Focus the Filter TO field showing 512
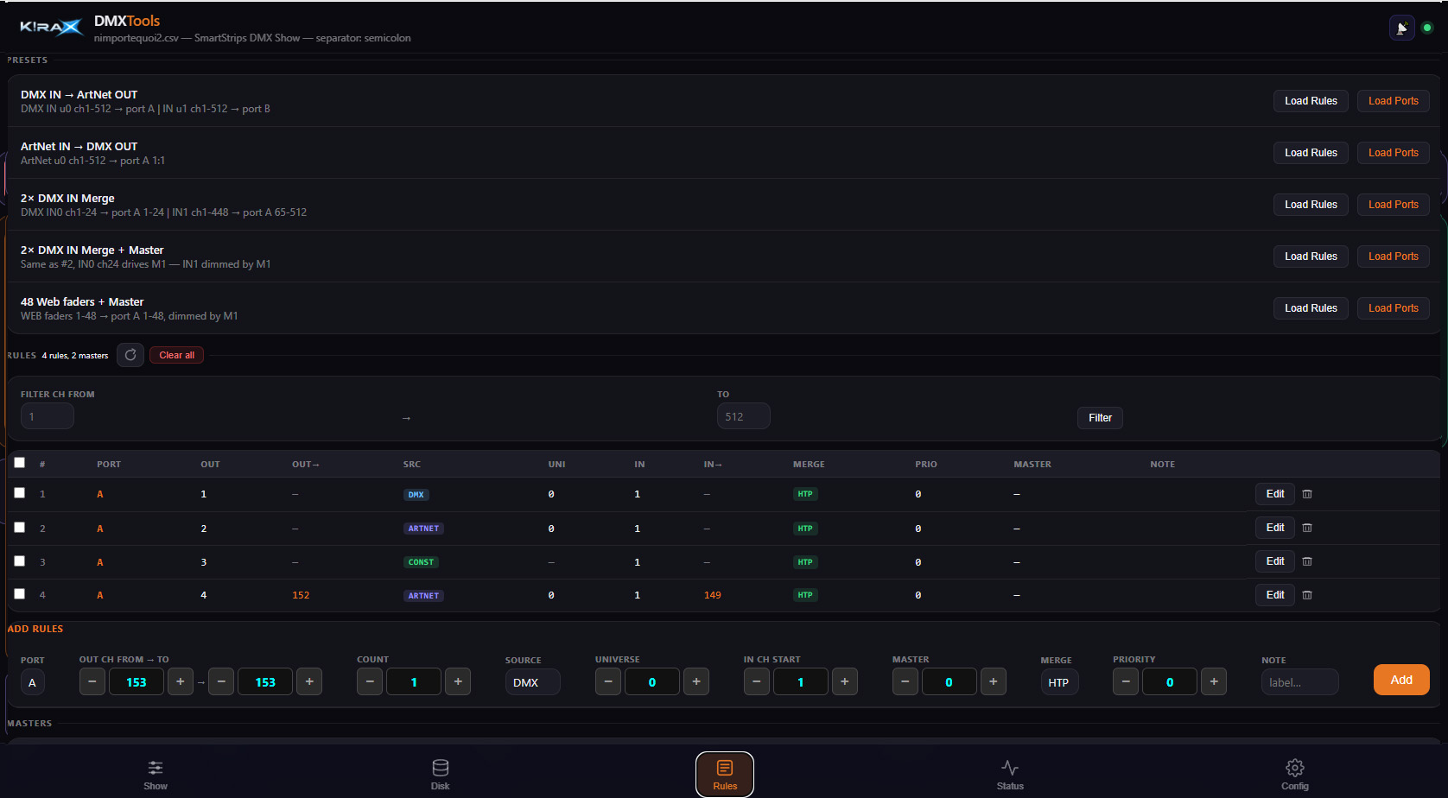Image resolution: width=1448 pixels, height=798 pixels. pyautogui.click(x=743, y=416)
